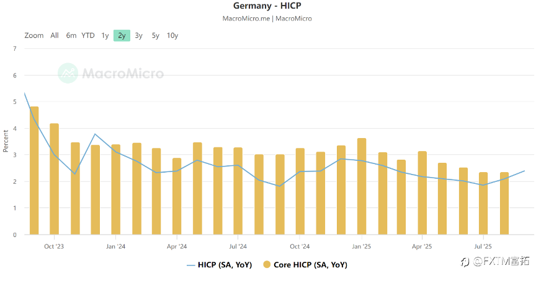Click the blue line marker in legend

tap(190, 265)
